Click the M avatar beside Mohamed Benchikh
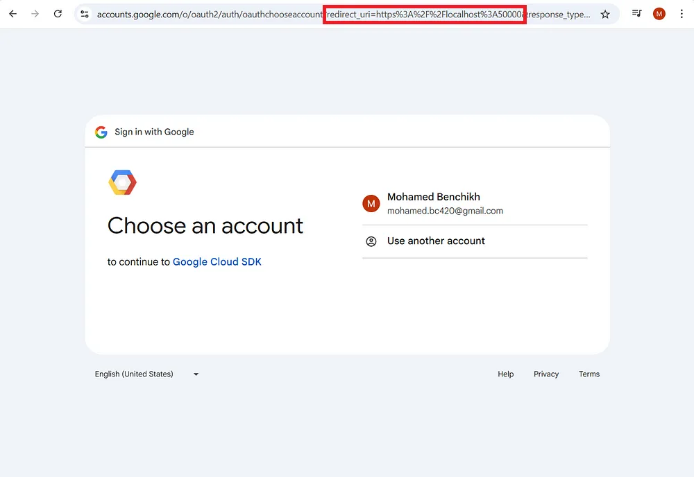 pos(371,203)
